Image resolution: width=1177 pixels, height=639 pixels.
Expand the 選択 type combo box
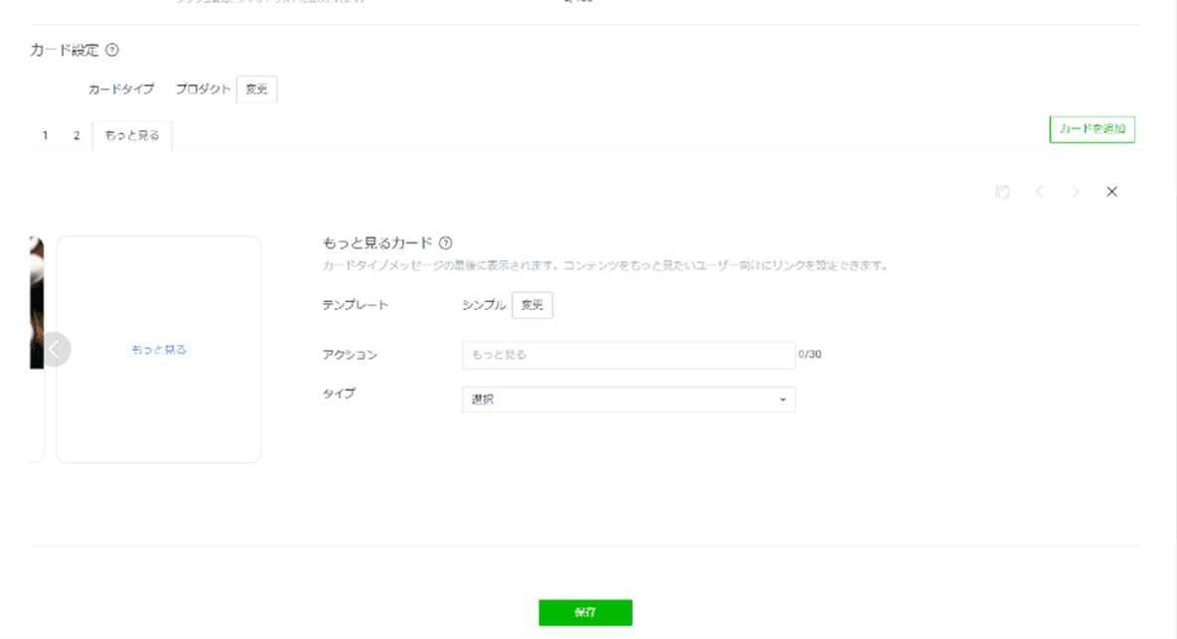point(628,399)
